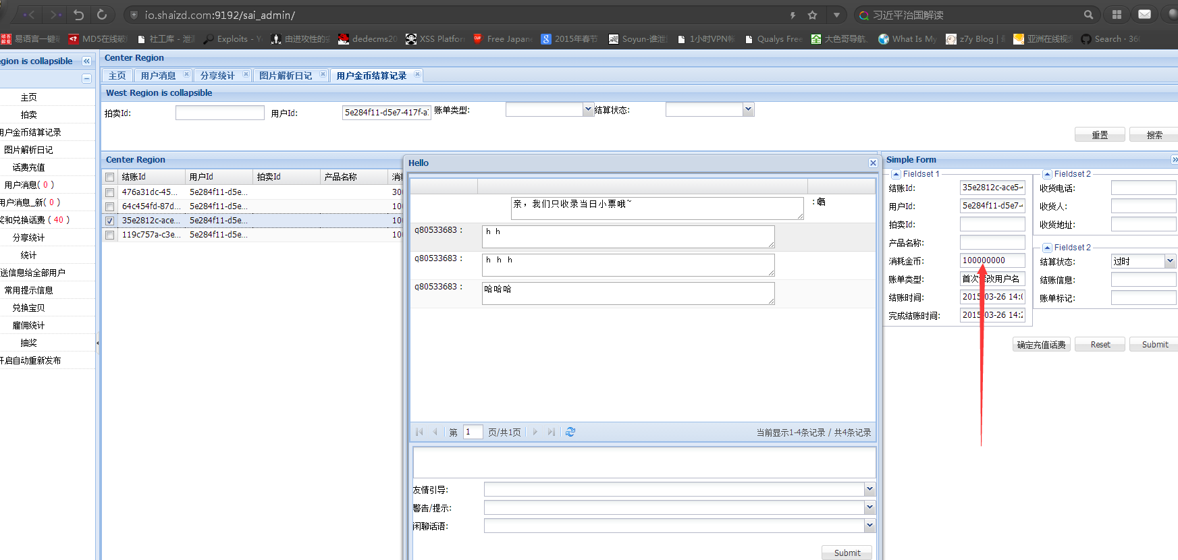1178x560 pixels.
Task: Click the shield icon before the URL
Action: pyautogui.click(x=134, y=15)
